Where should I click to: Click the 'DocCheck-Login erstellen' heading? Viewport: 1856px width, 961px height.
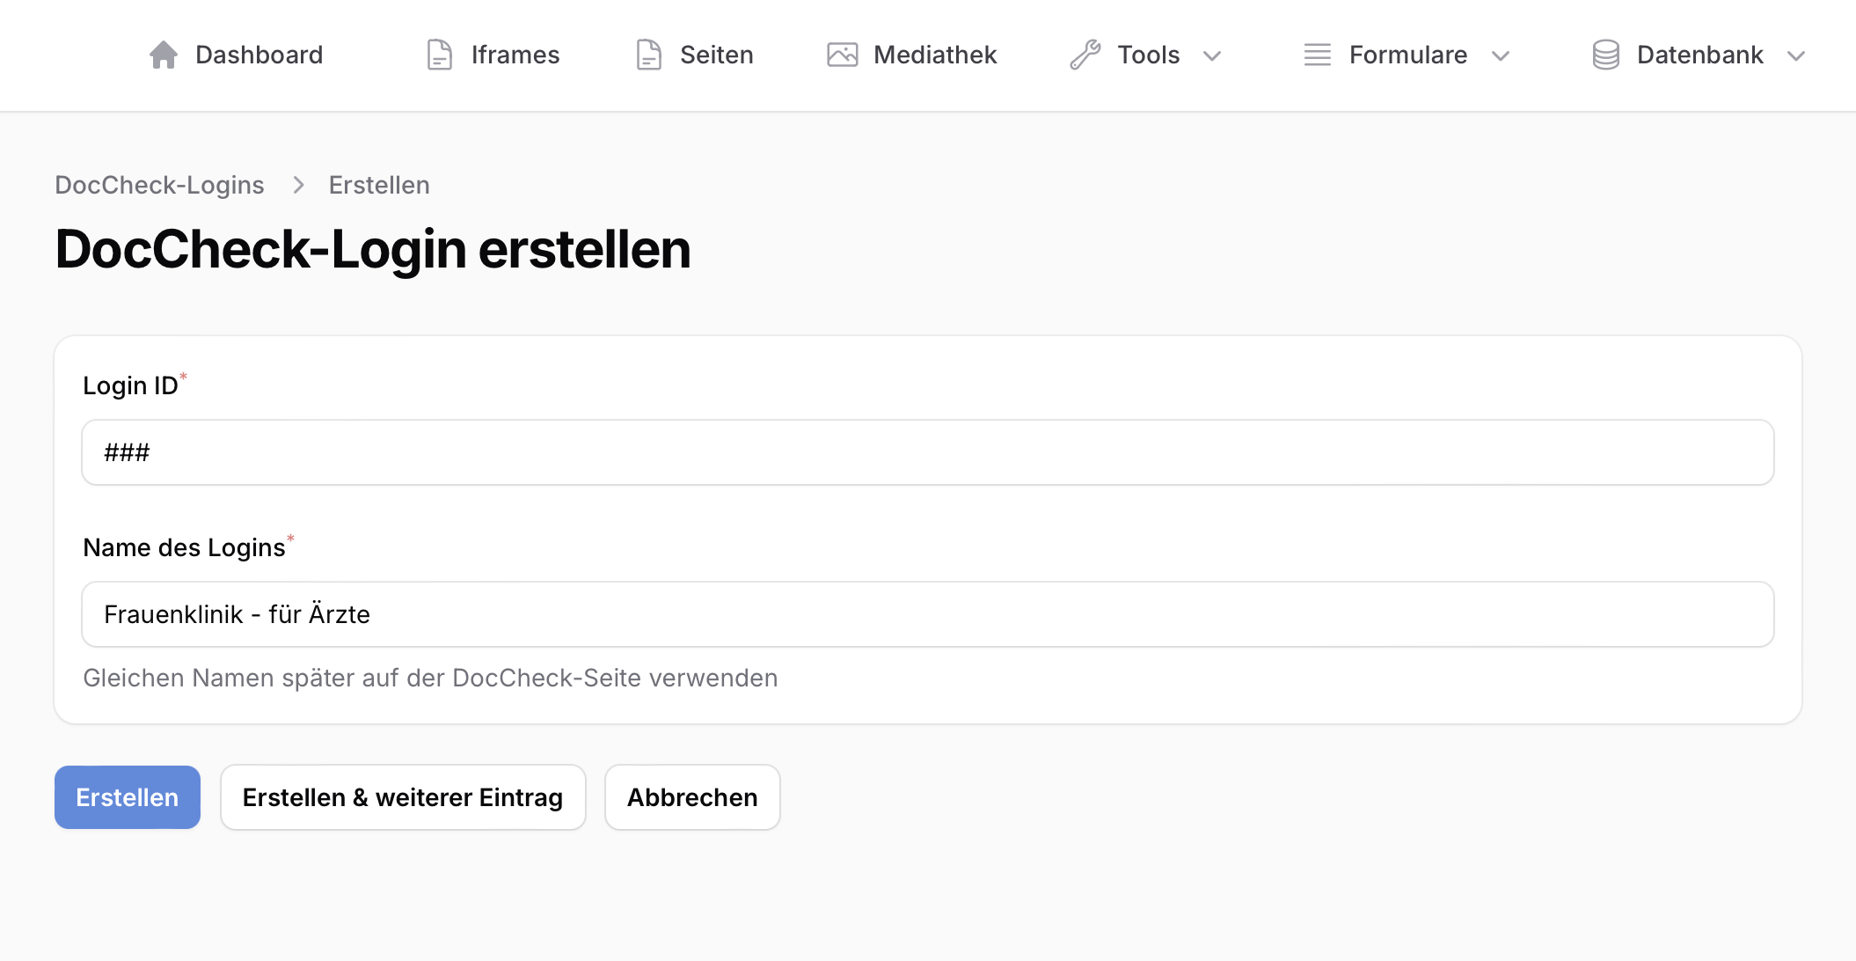373,249
